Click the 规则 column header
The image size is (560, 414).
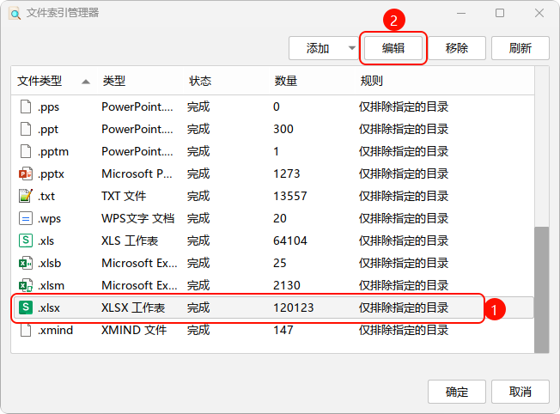(x=372, y=81)
